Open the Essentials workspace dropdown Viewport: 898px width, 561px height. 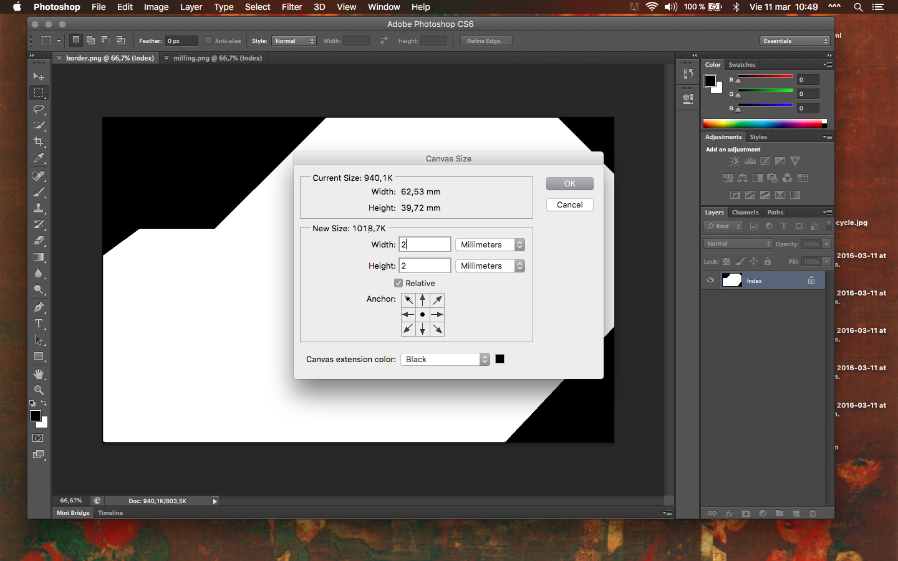click(796, 41)
